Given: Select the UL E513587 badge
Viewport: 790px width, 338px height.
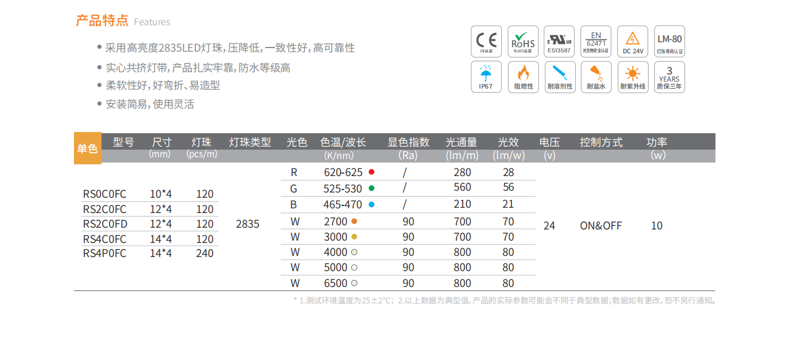Looking at the screenshot, I should pos(559,41).
